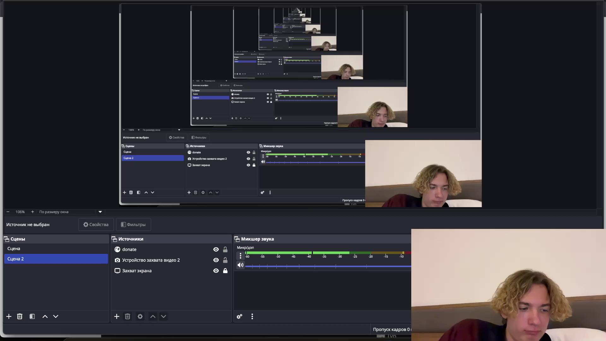
Task: Move scene up with chevron arrow
Action: tap(45, 316)
